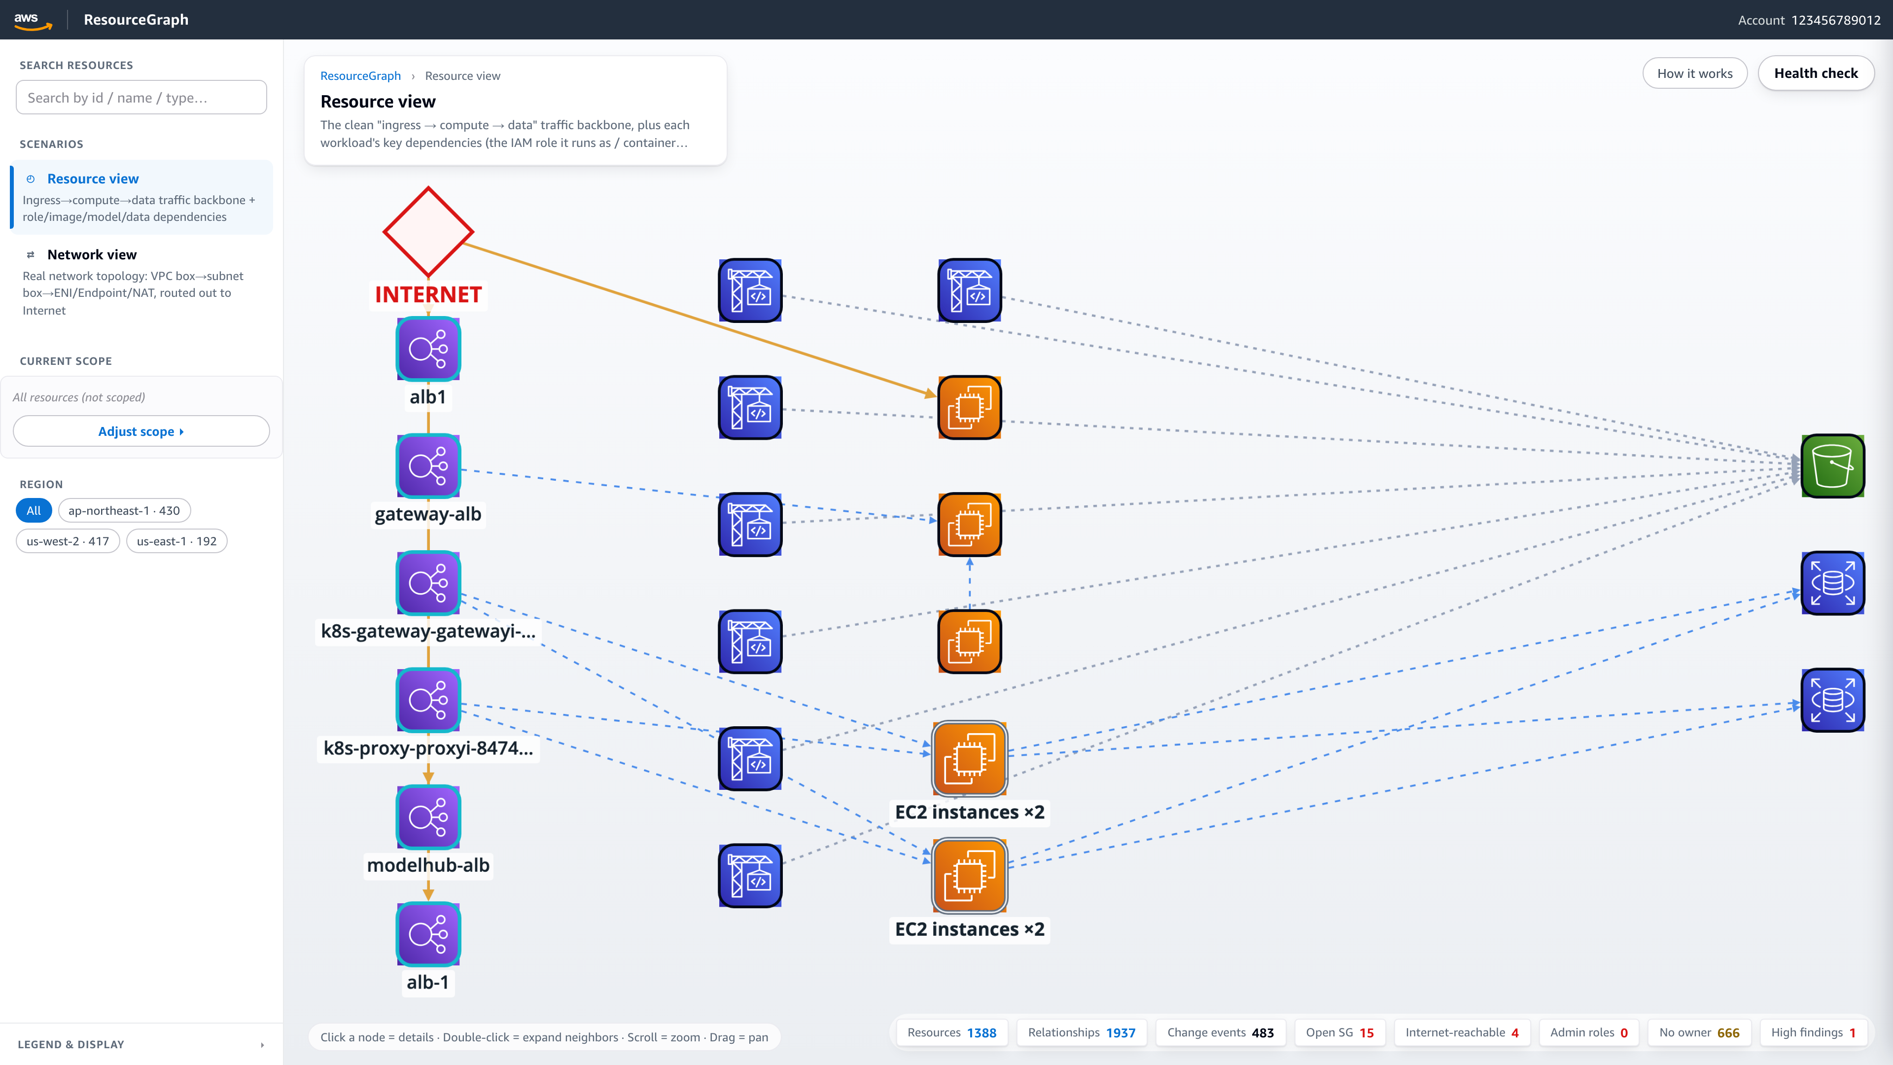Screen dimensions: 1893x1065
Task: Click the top-right CloudFormation stack node
Action: [969, 290]
